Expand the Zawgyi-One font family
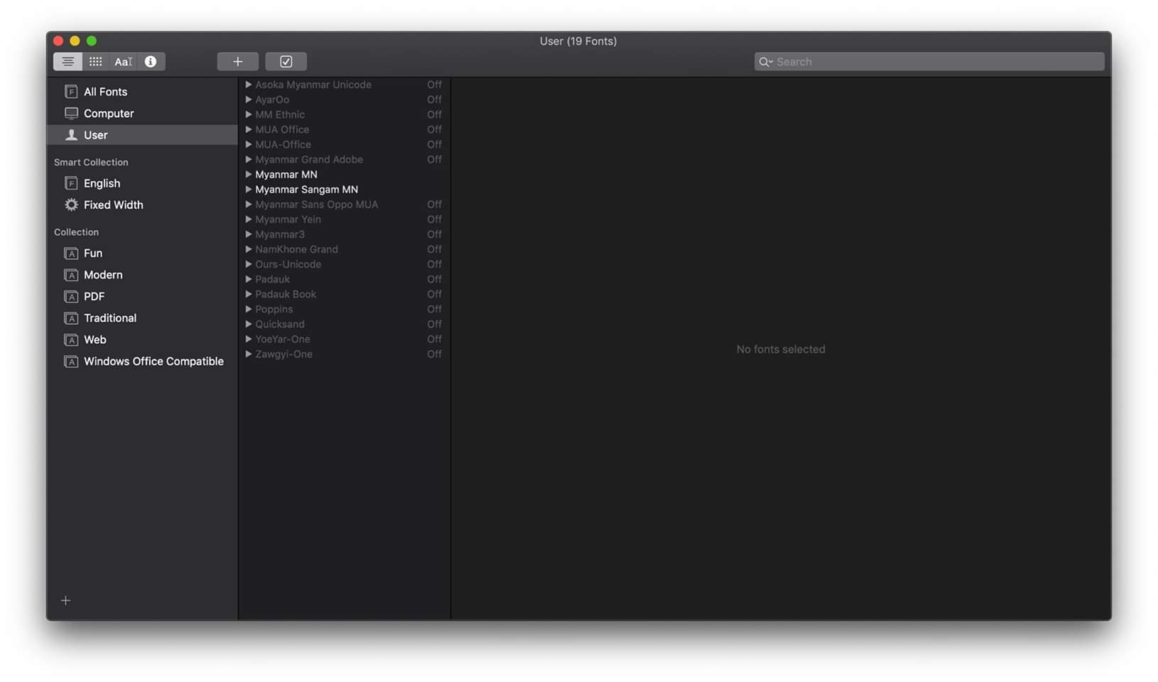The image size is (1158, 682). pyautogui.click(x=249, y=354)
